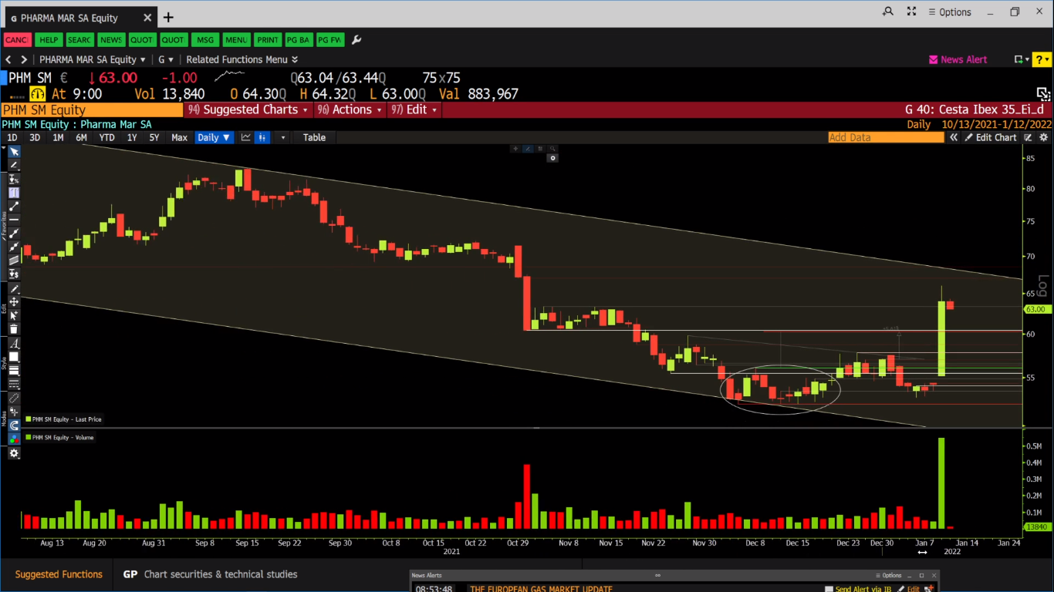The image size is (1054, 592).
Task: Open the G function dropdown
Action: click(166, 59)
